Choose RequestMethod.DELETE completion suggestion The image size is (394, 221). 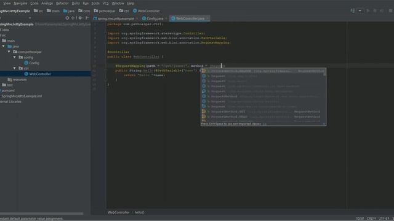262,71
